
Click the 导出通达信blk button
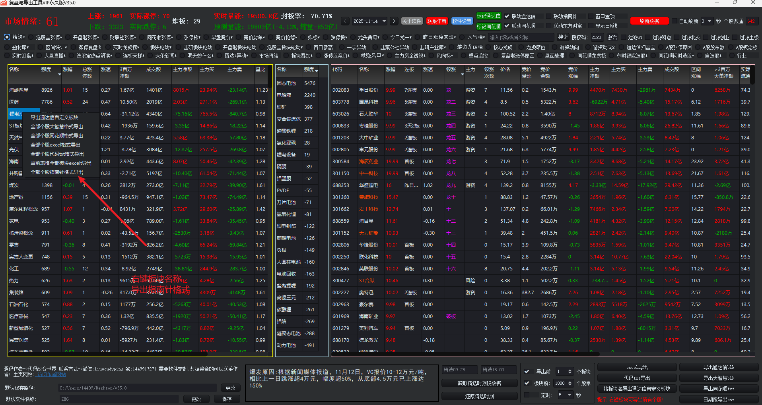tap(719, 367)
